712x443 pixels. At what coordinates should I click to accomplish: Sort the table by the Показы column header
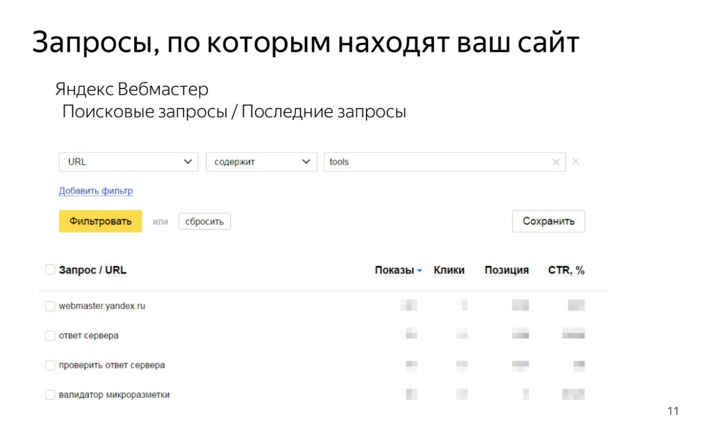(394, 270)
